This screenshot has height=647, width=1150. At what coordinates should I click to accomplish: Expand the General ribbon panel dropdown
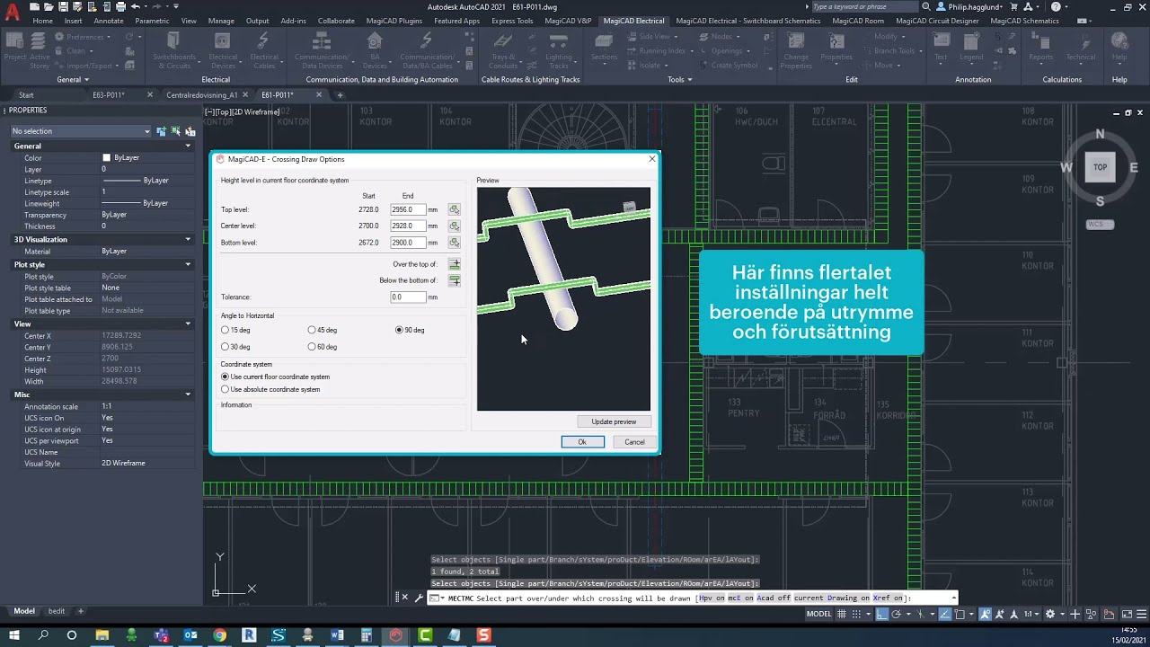click(x=72, y=79)
